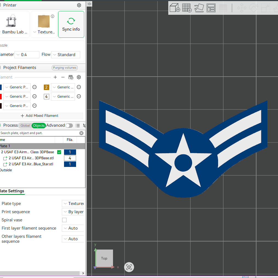The width and height of the screenshot is (278, 278).
Task: Enable the Spiral vase checkbox
Action: pos(64,220)
